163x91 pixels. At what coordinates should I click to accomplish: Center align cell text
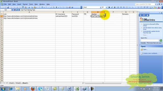(121, 7)
